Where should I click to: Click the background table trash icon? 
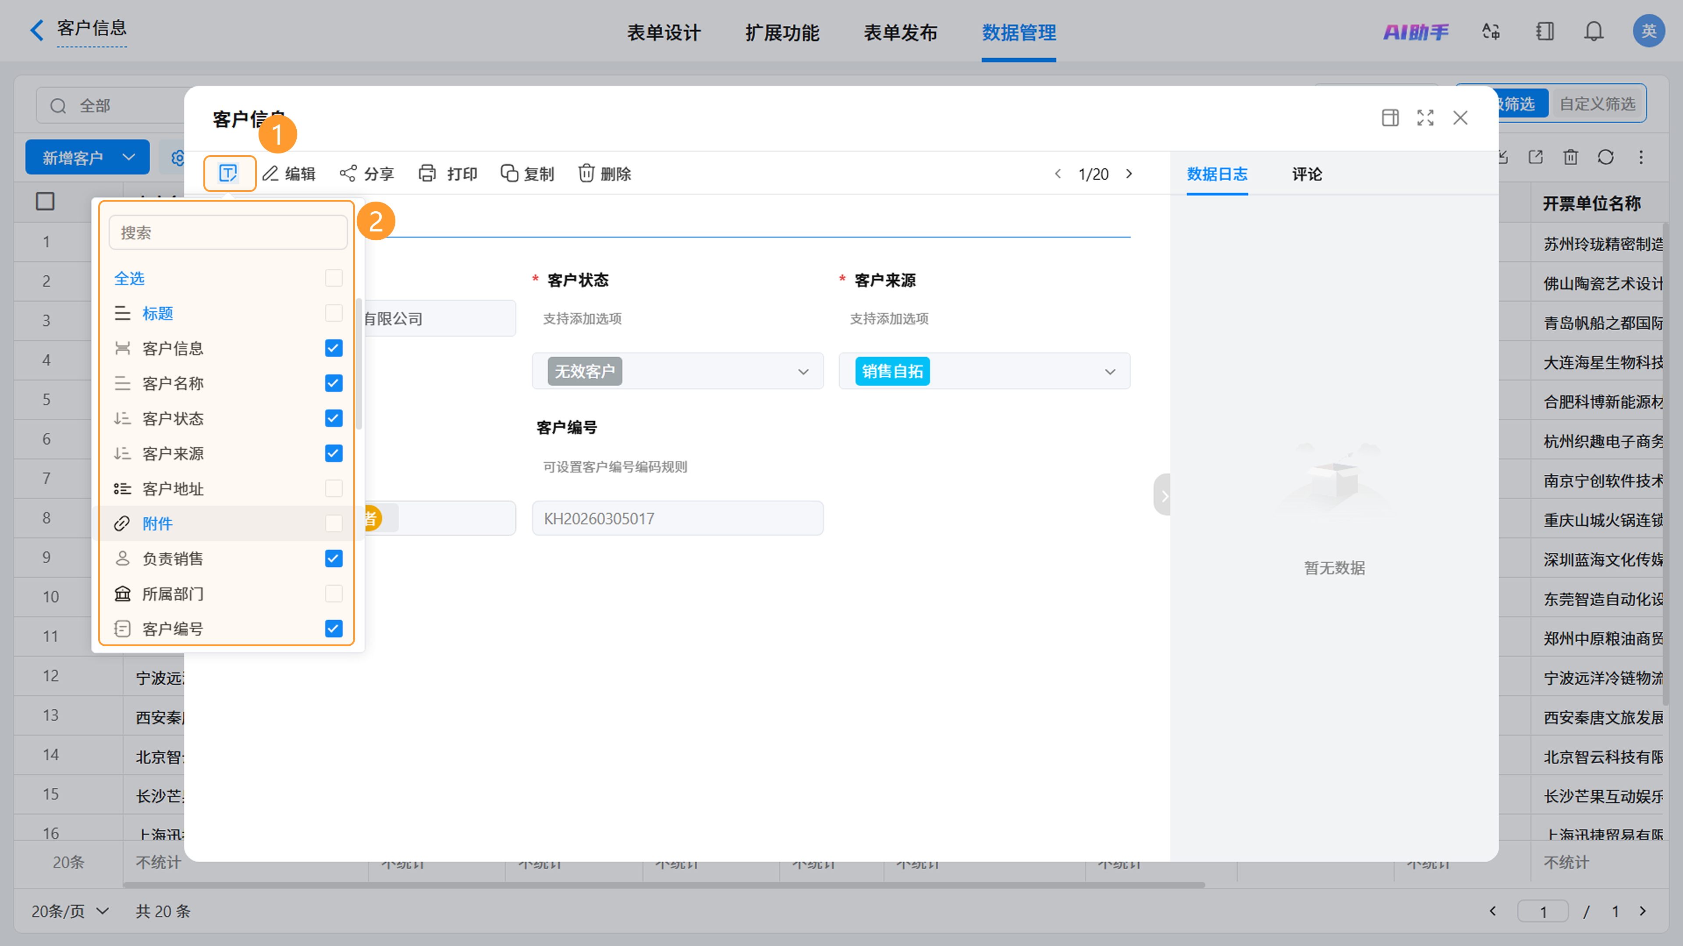1571,157
